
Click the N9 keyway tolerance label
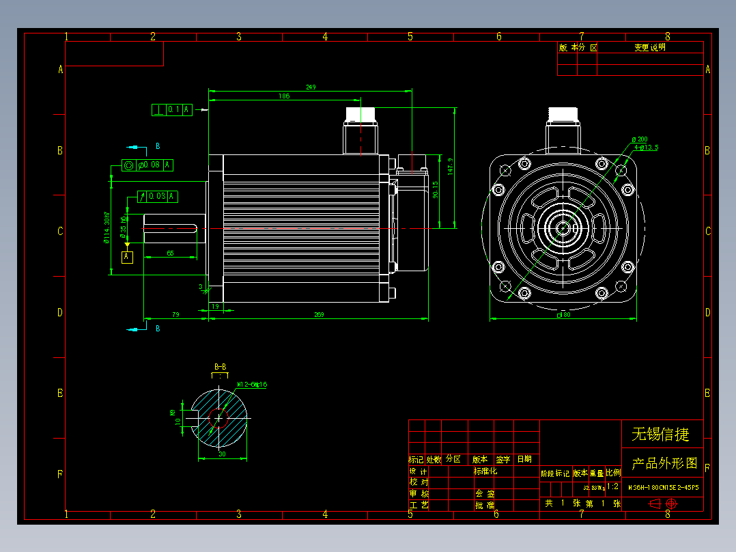pos(172,413)
